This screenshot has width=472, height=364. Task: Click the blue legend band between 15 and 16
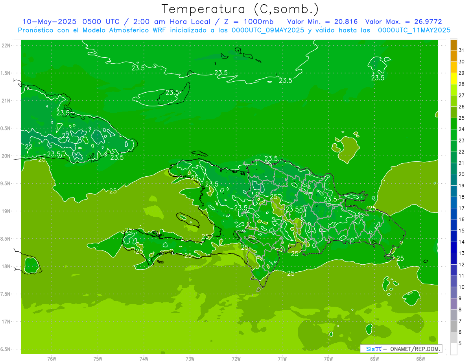click(454, 225)
